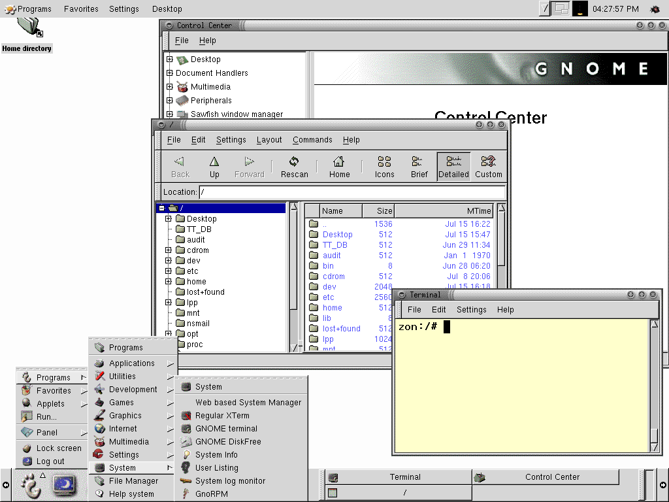Sort files by the Size column header

(x=378, y=211)
